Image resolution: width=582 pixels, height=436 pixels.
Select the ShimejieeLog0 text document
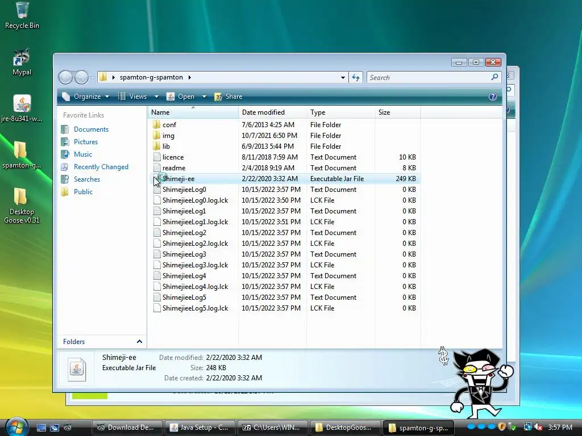284,190
